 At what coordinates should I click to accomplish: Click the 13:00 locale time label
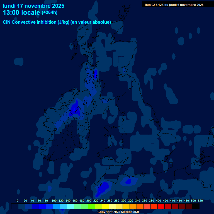click(21, 13)
